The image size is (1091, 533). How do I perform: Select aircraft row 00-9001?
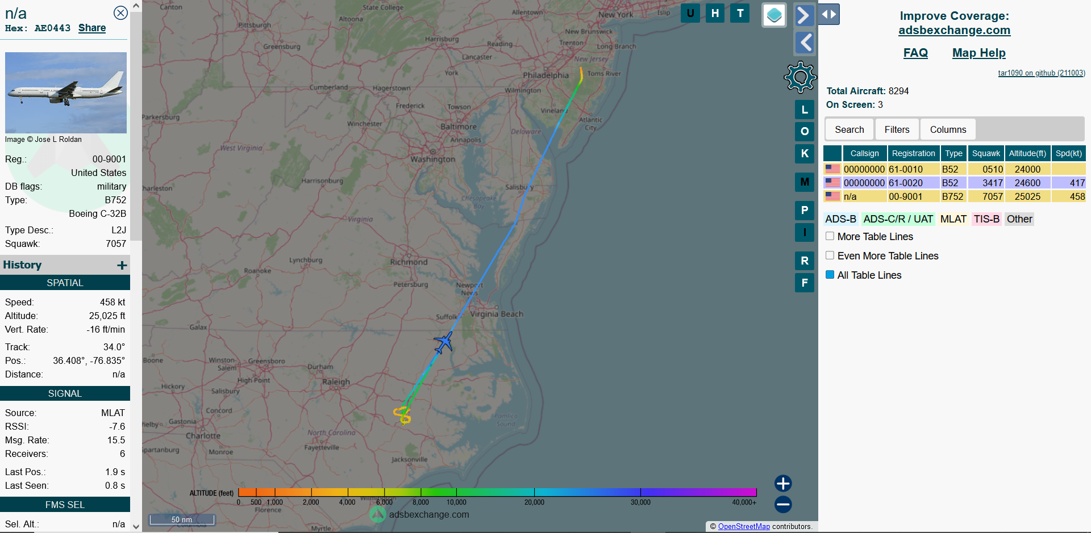(955, 196)
